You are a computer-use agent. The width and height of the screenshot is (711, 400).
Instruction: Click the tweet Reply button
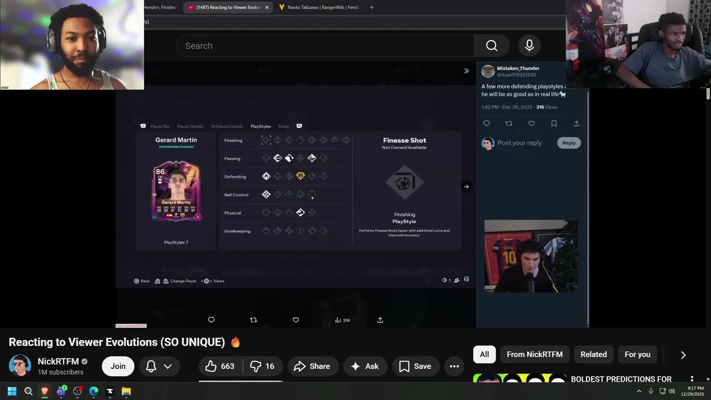569,143
